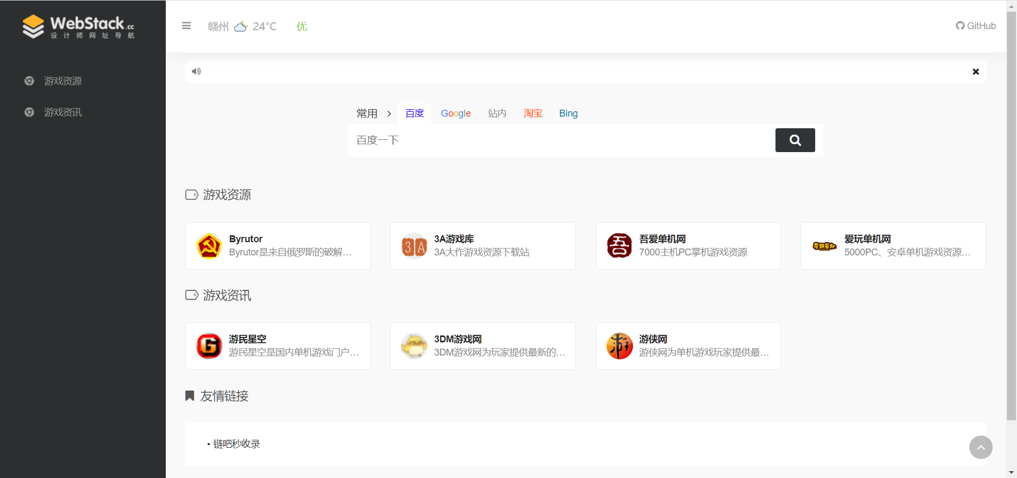Screen dimensions: 1017x478
Task: Click the cloudy weather icon in the header
Action: click(240, 26)
